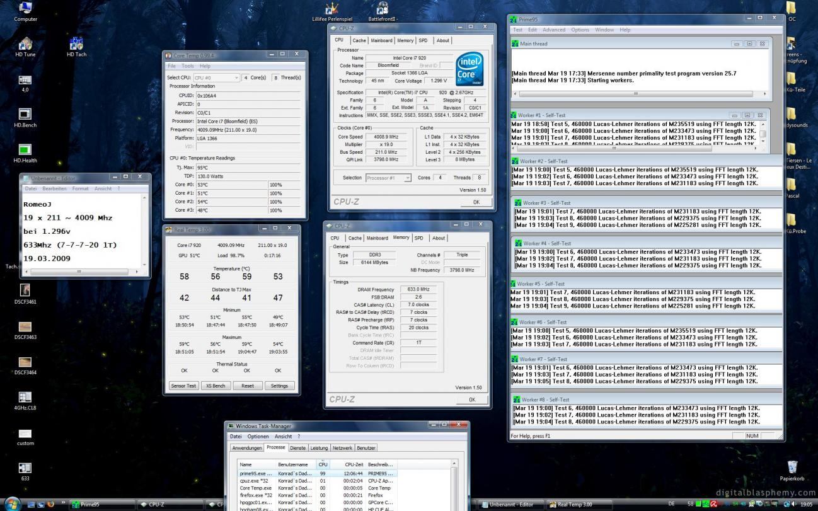Click horizontal scrollbar in Editor window
This screenshot has height=511, width=818.
pos(80,272)
